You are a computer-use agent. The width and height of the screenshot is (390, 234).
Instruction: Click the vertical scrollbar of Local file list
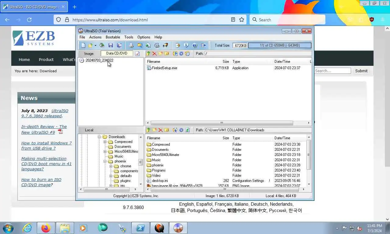309,155
